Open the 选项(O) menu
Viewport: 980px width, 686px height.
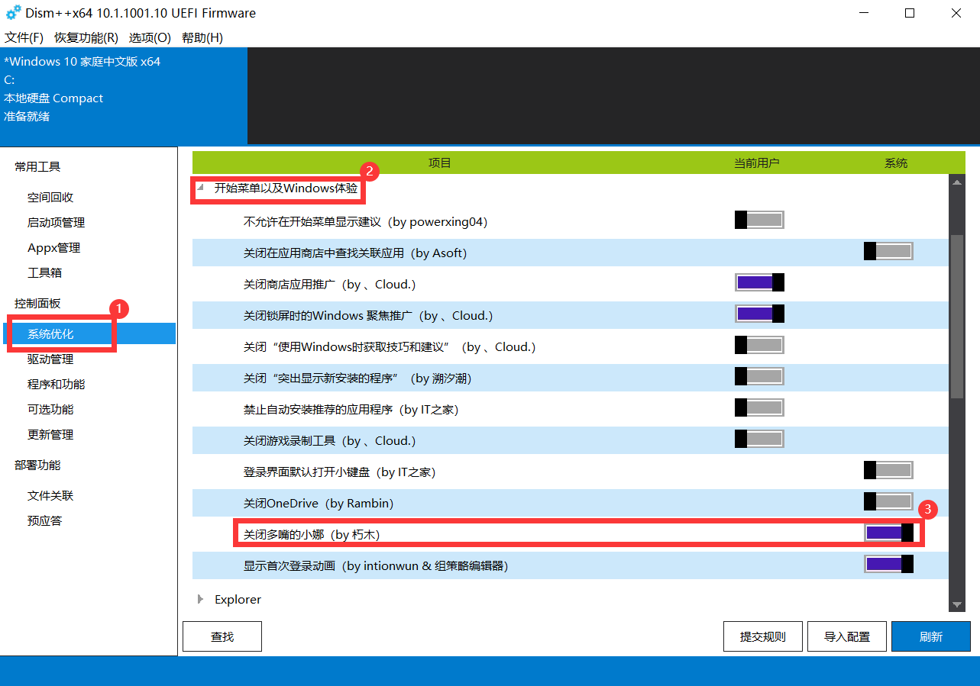(150, 37)
